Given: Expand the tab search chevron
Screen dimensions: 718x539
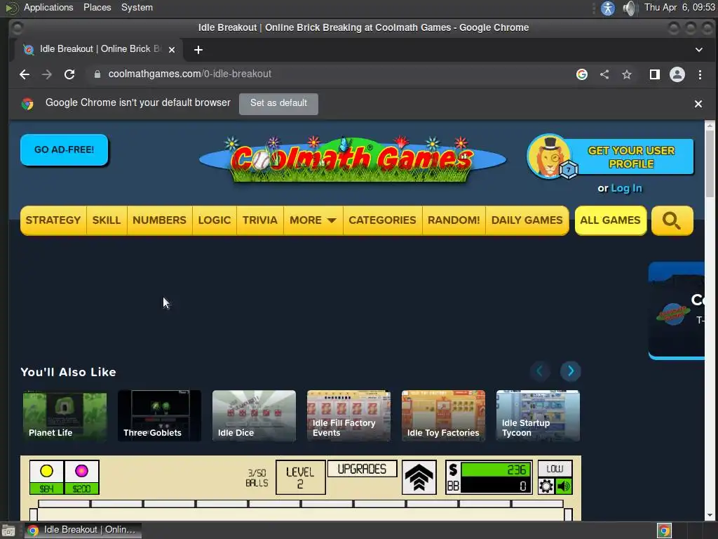Looking at the screenshot, I should [699, 50].
